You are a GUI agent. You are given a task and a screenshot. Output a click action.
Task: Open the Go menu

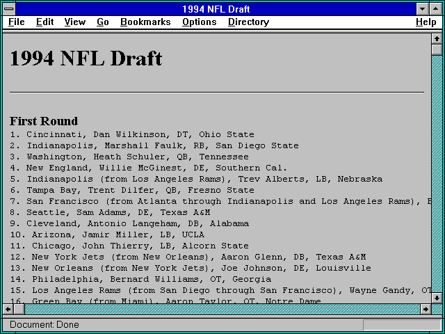tap(103, 22)
